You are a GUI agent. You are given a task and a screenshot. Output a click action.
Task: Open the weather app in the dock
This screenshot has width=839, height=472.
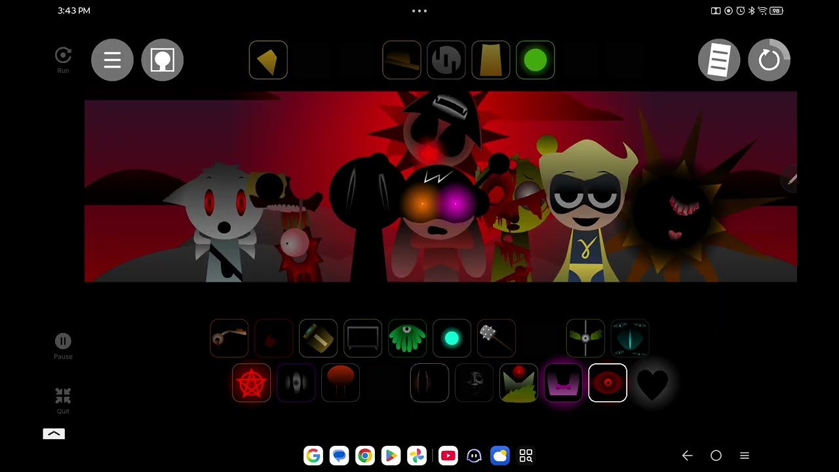coord(500,456)
